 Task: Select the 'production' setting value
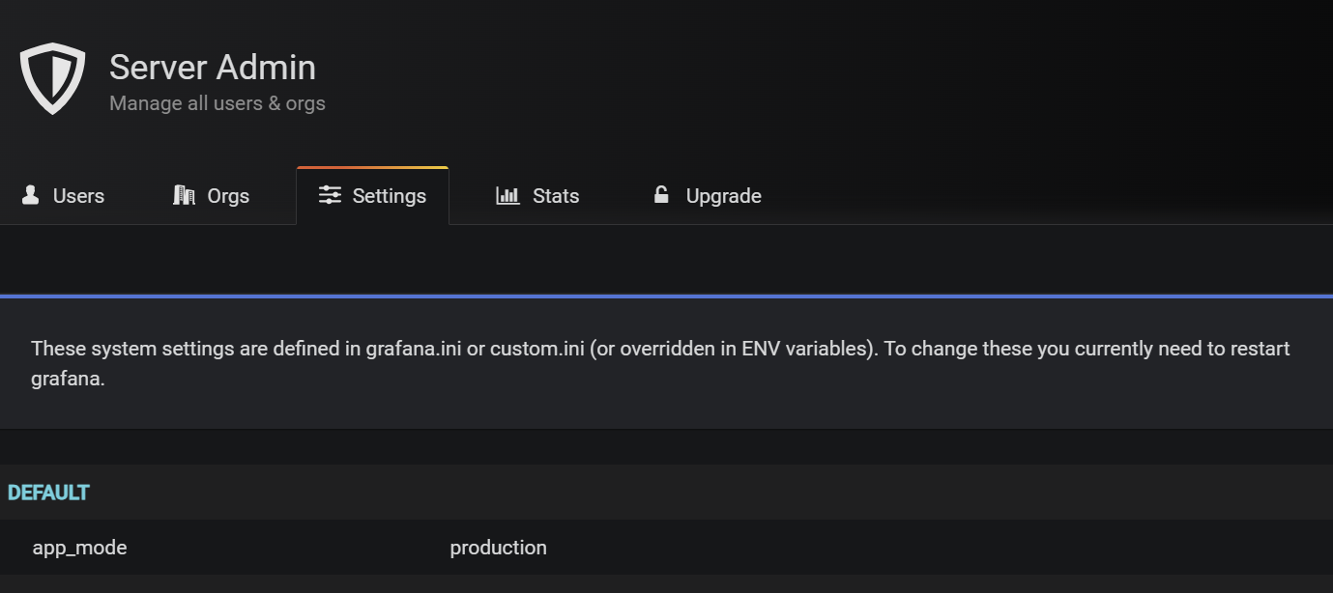click(x=498, y=548)
